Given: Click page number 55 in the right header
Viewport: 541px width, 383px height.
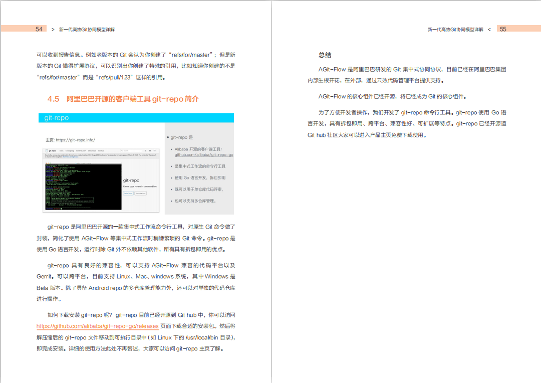Looking at the screenshot, I should pos(503,29).
